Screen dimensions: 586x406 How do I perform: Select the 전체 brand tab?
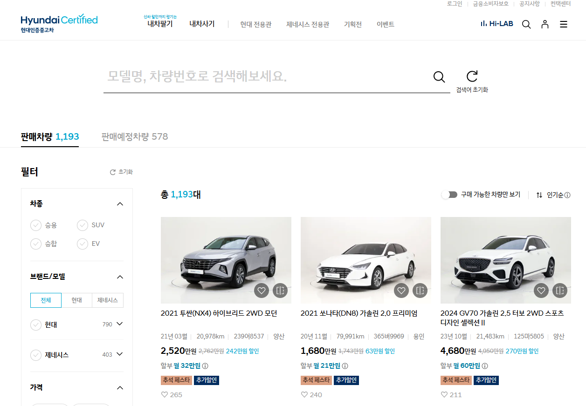(x=46, y=300)
